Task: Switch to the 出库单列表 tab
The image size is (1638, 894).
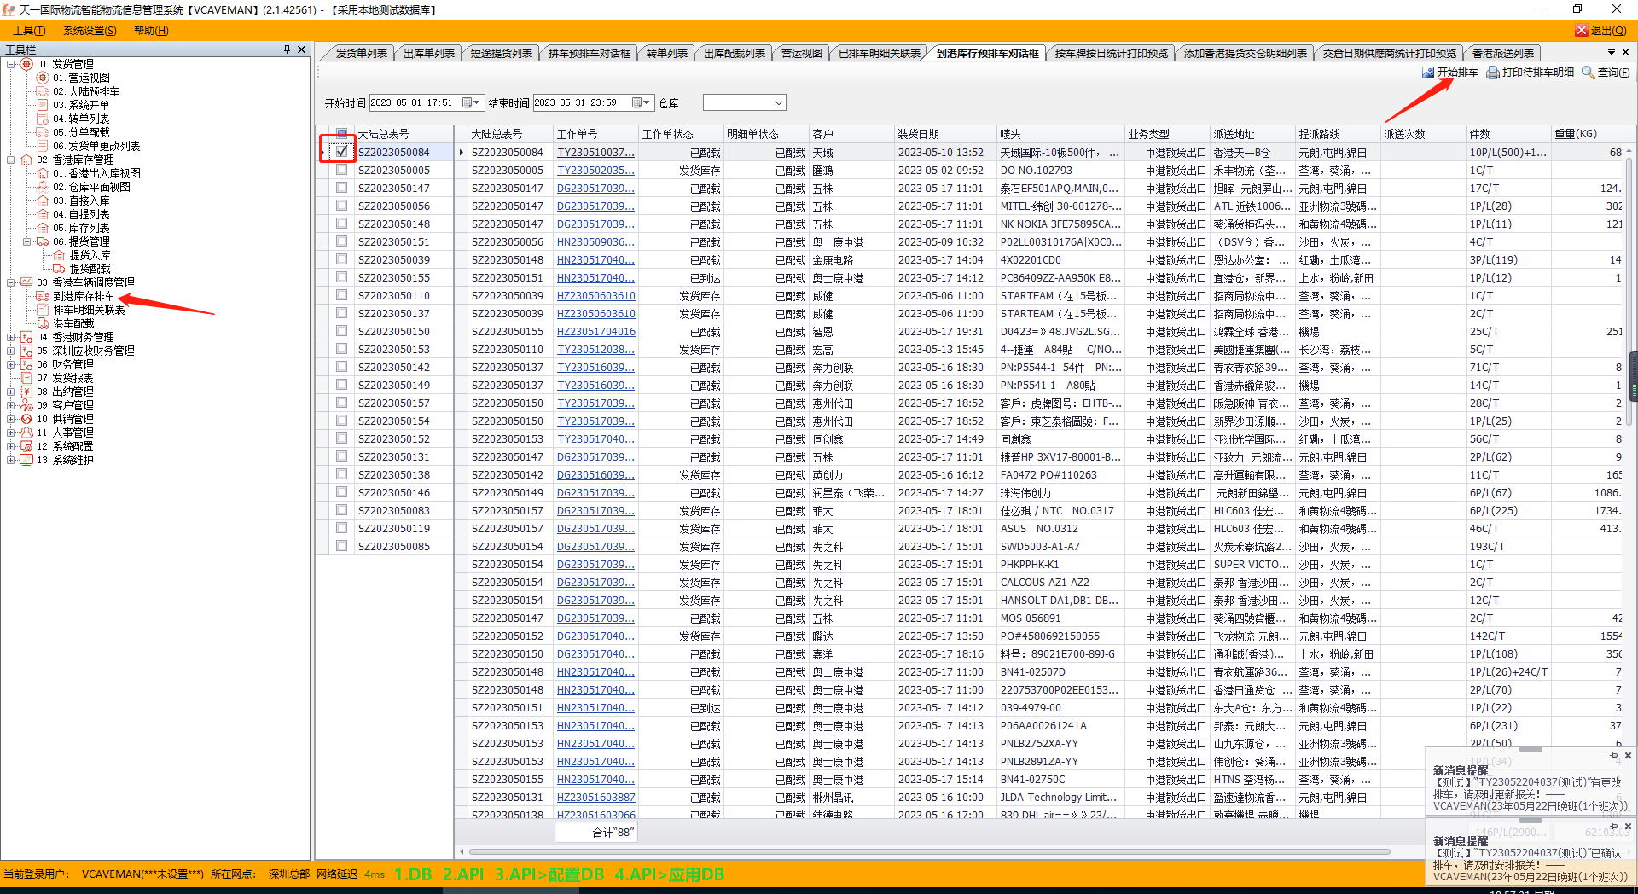Action: tap(428, 53)
